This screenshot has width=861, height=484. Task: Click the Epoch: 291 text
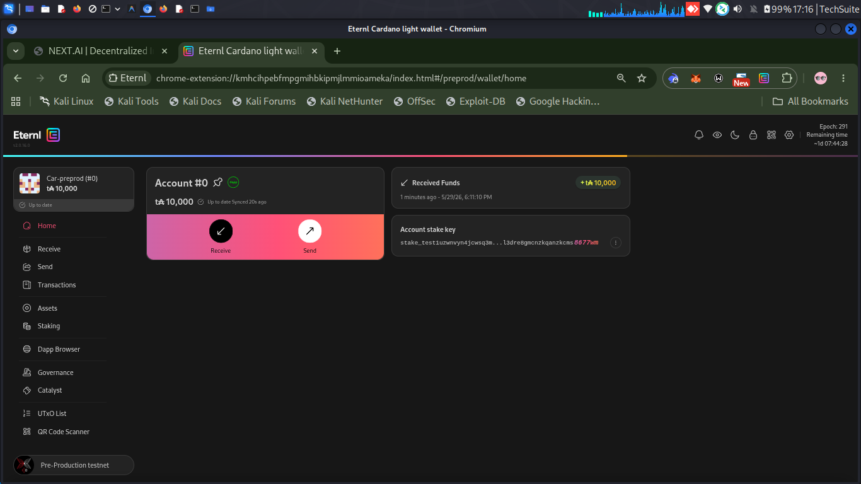(x=833, y=126)
